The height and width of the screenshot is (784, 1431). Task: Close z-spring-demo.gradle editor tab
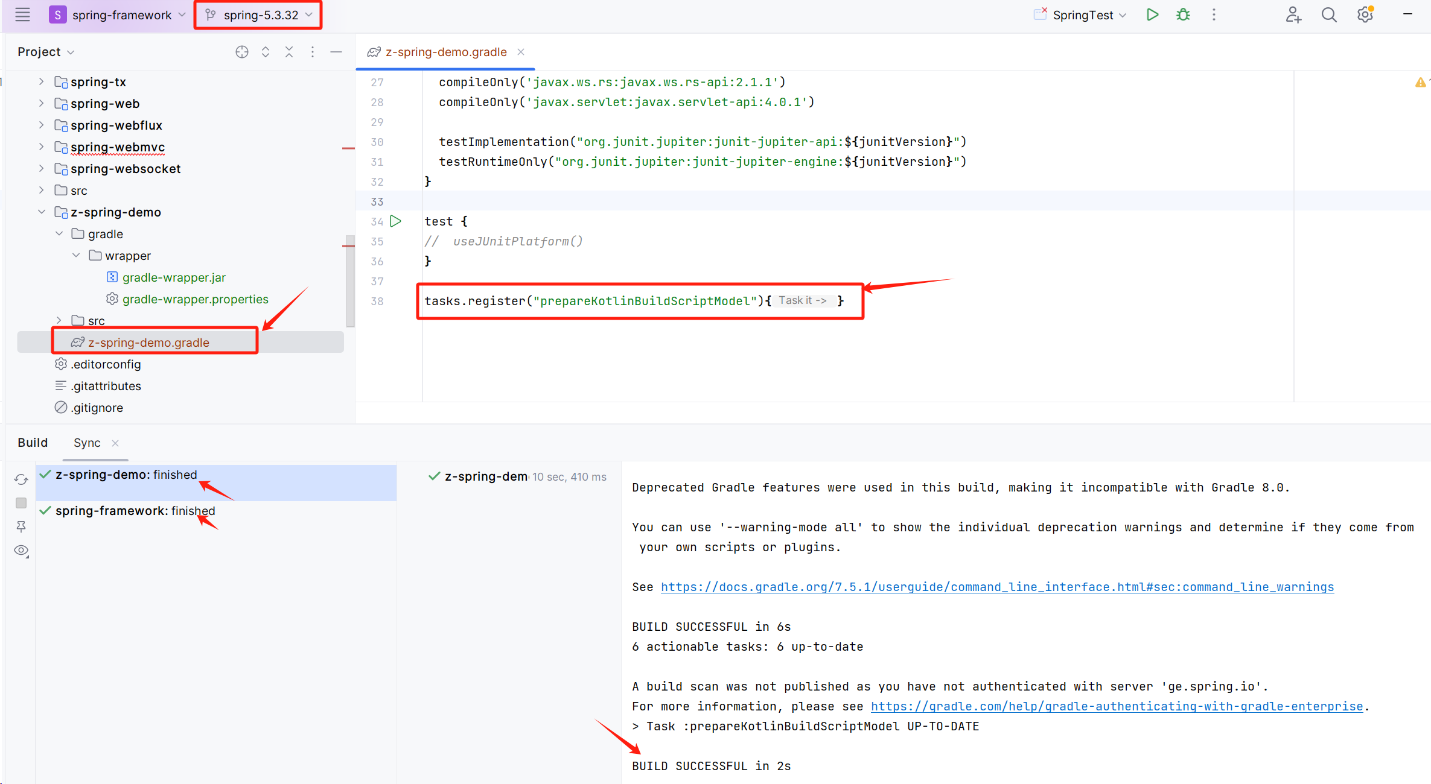(x=520, y=52)
